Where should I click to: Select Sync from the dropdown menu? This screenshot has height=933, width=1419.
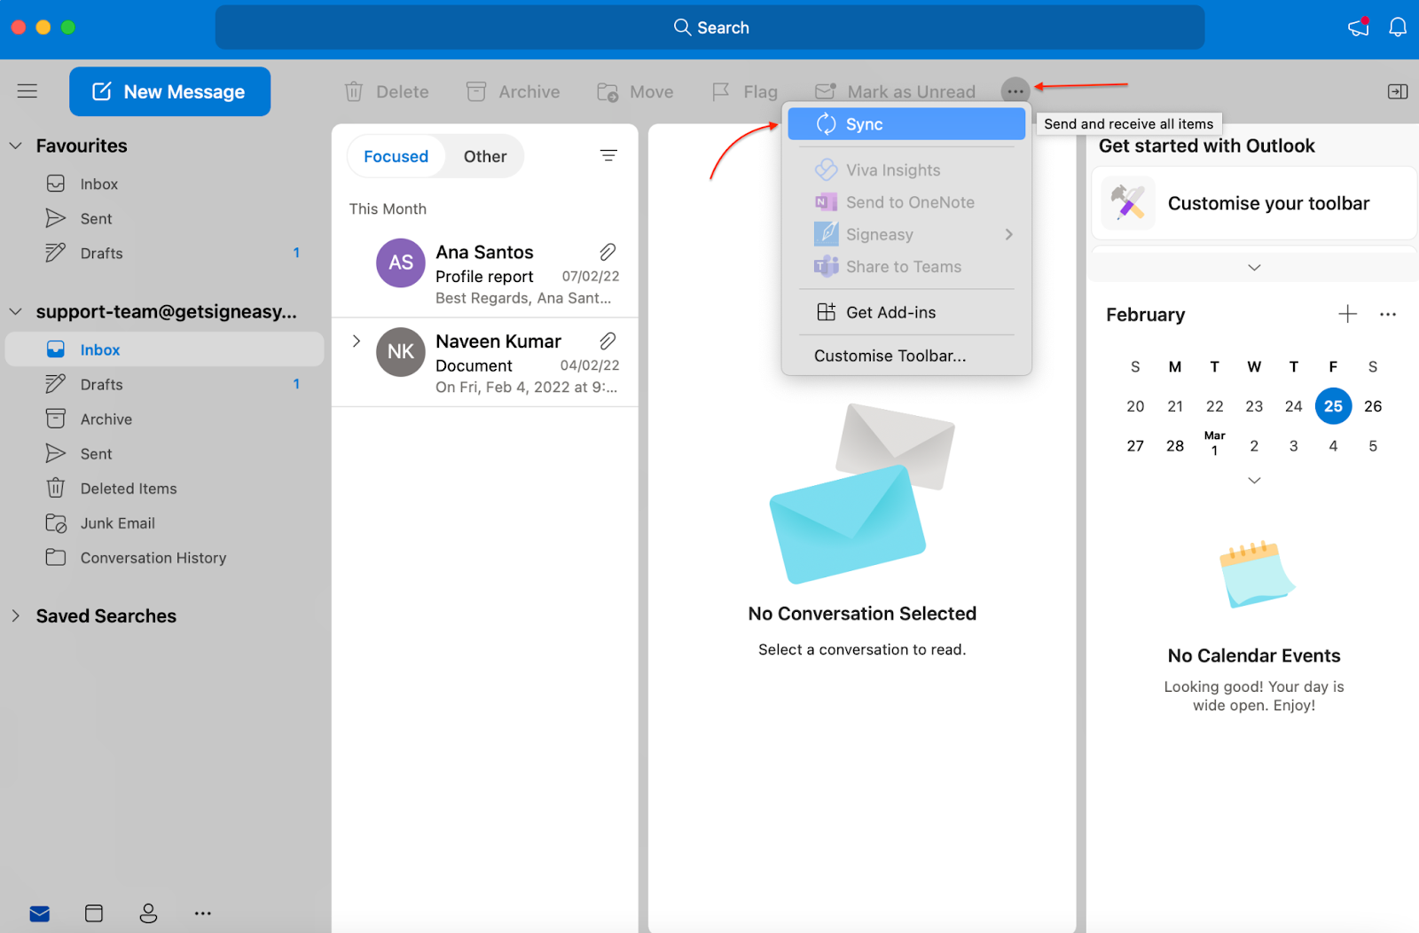[906, 124]
